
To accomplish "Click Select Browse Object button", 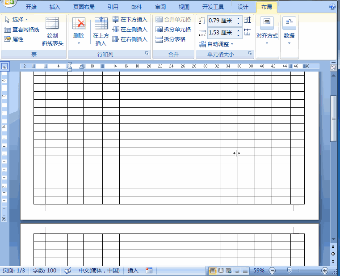I will click(x=333, y=254).
